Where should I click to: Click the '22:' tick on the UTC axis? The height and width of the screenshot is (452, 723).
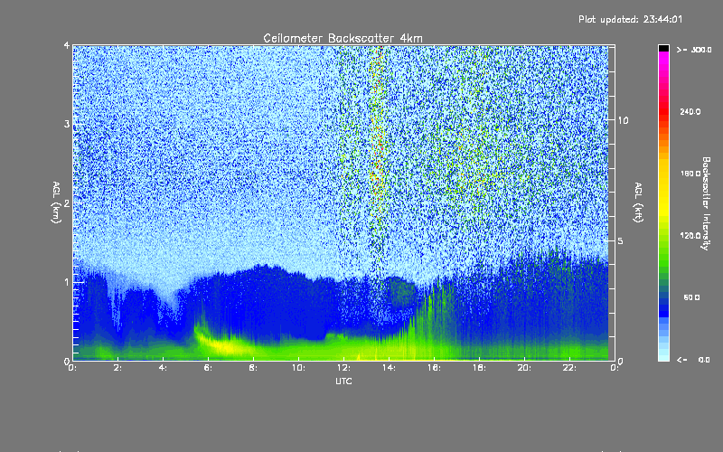coord(570,368)
